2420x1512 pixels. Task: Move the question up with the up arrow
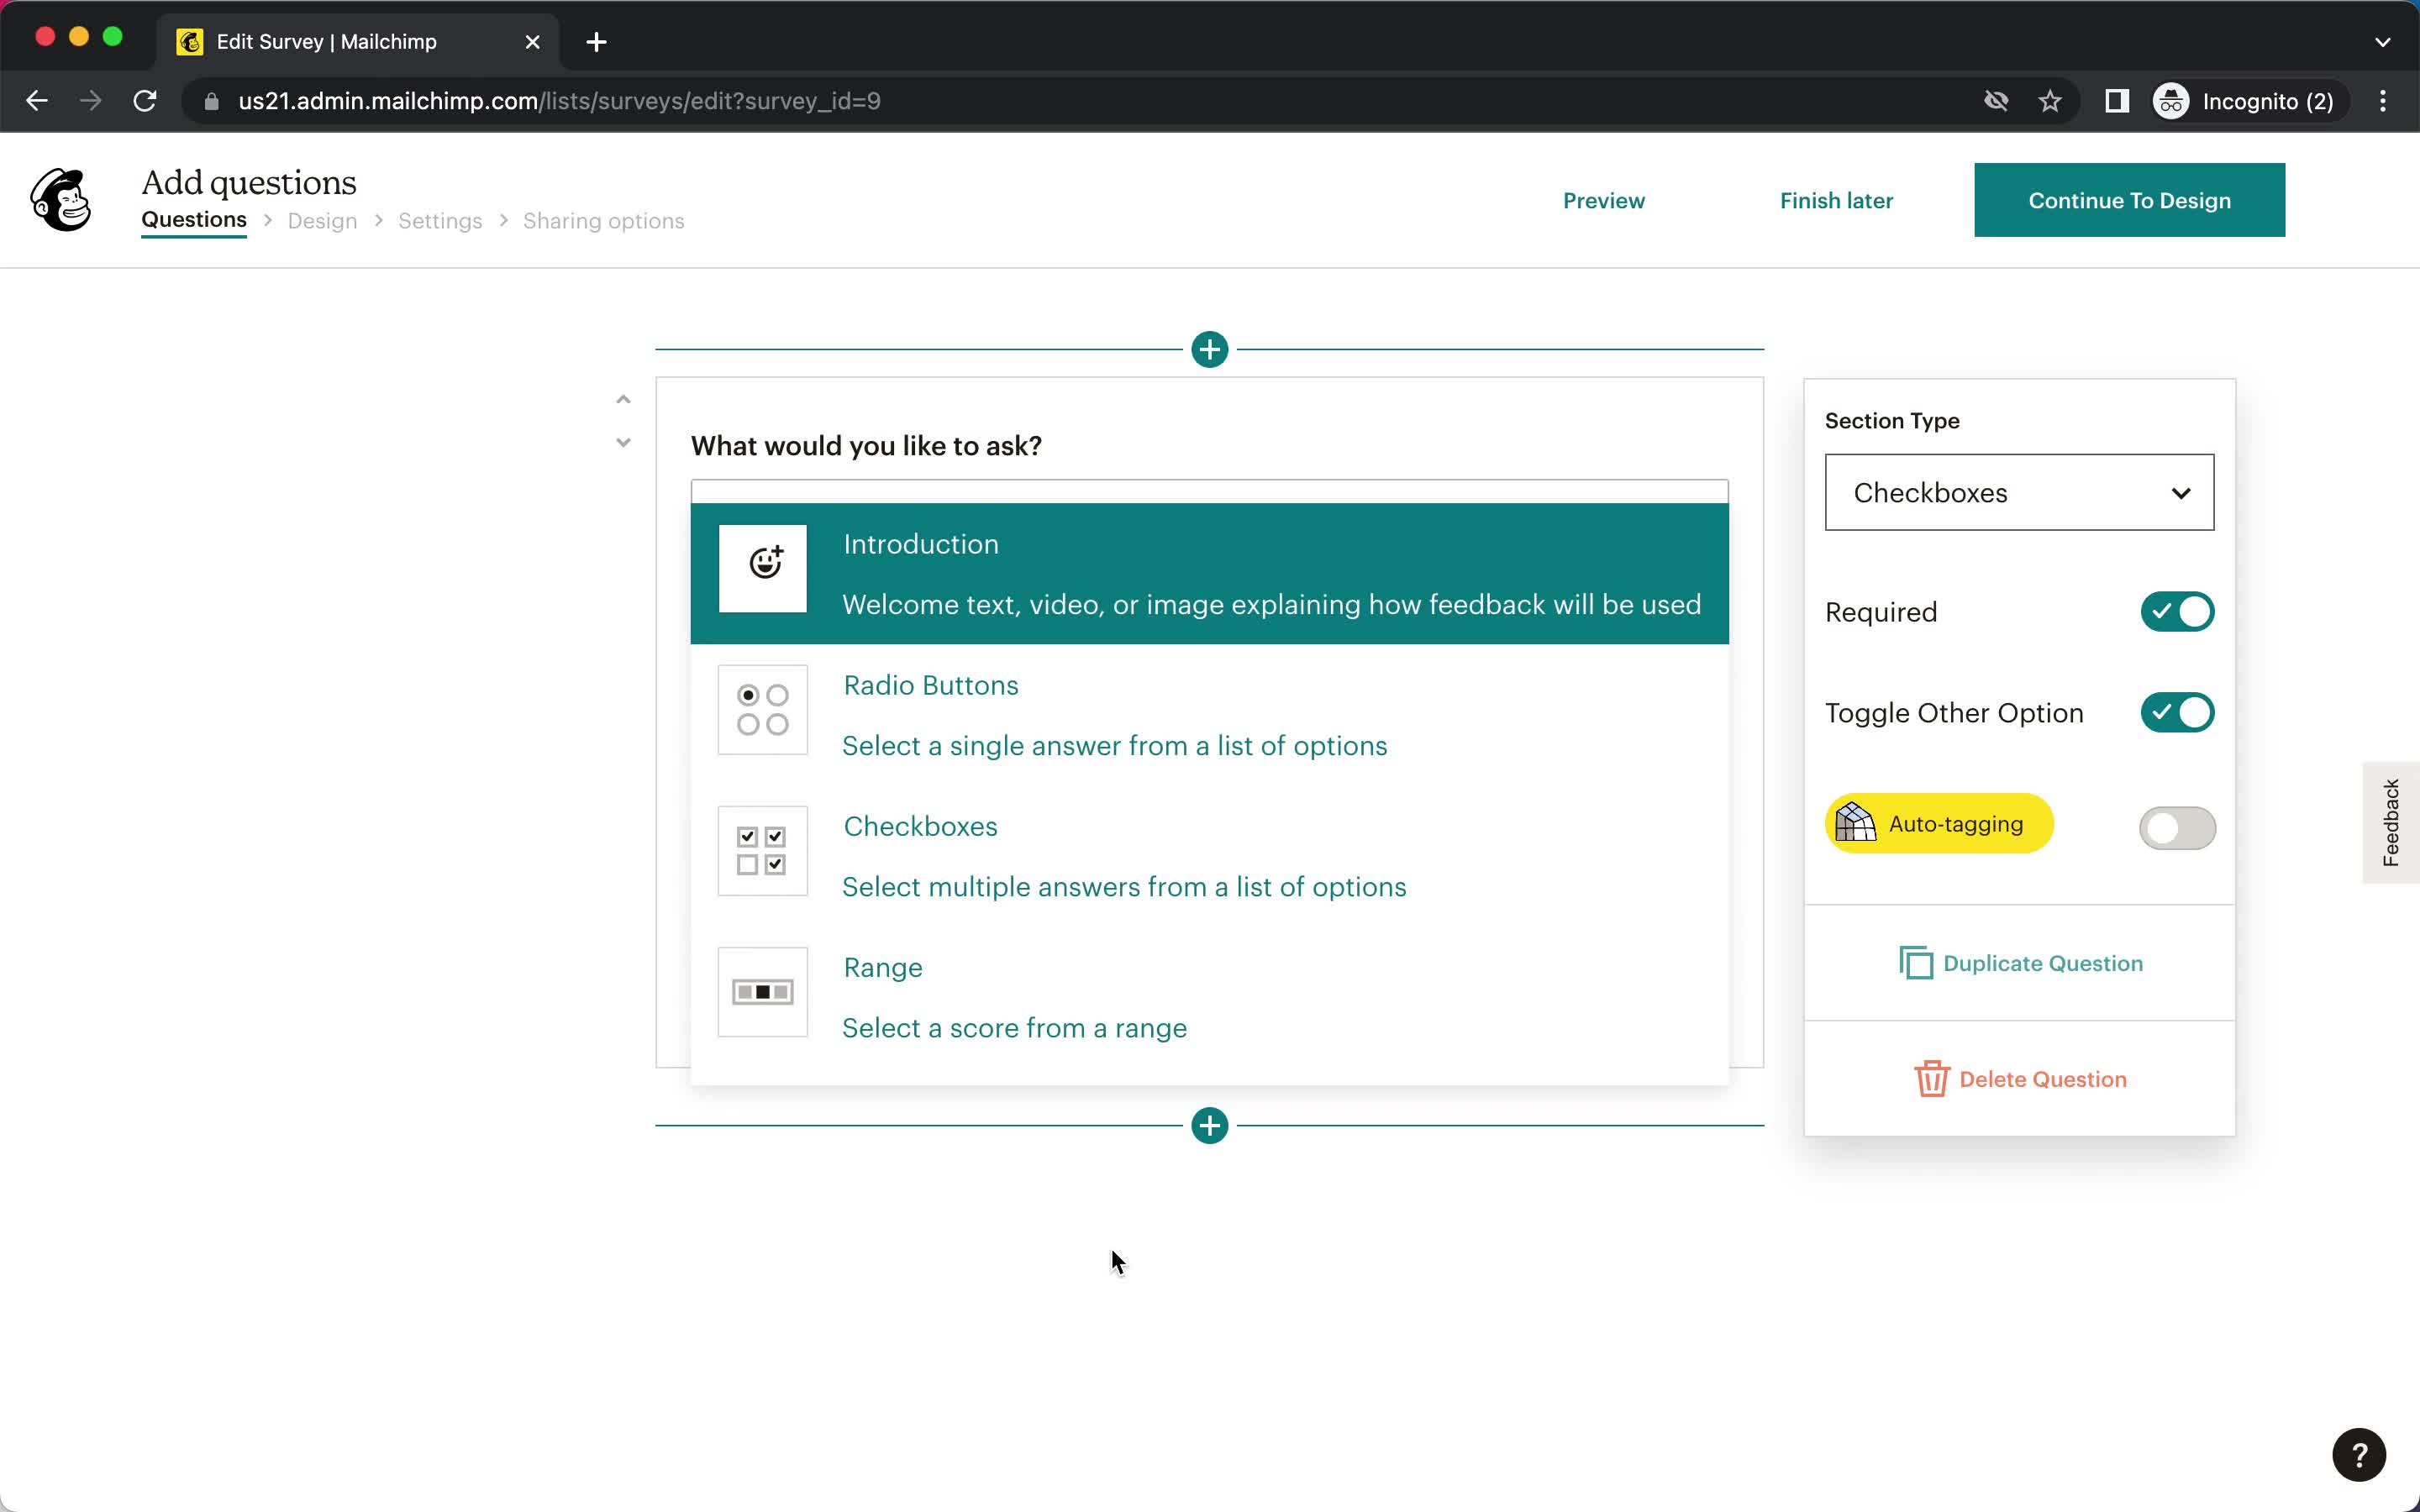[x=623, y=399]
